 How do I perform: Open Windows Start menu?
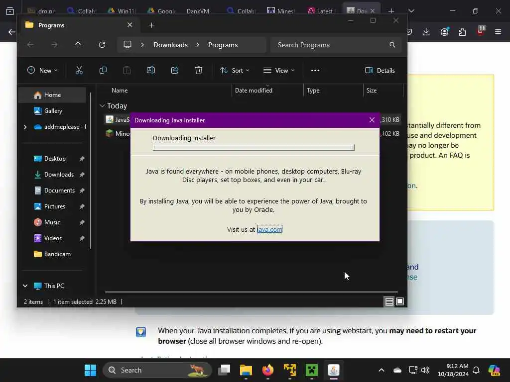pos(91,370)
